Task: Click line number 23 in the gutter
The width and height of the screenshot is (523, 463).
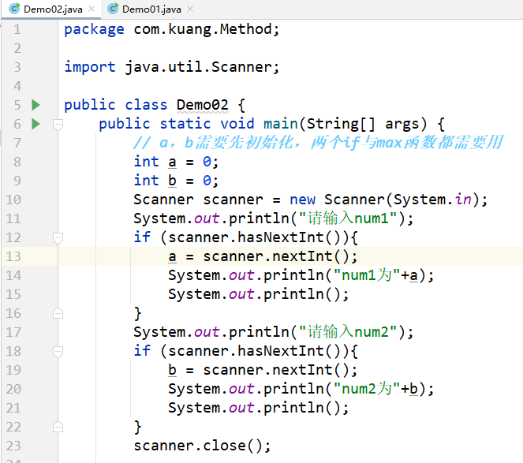Action: click(13, 446)
